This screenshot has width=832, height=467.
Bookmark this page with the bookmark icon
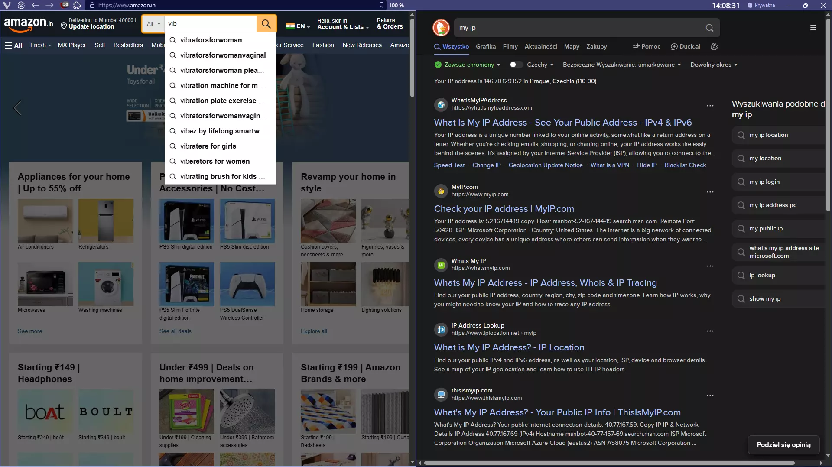tap(381, 5)
